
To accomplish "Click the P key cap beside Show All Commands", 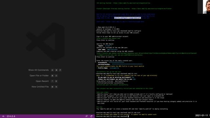I will (60, 70).
